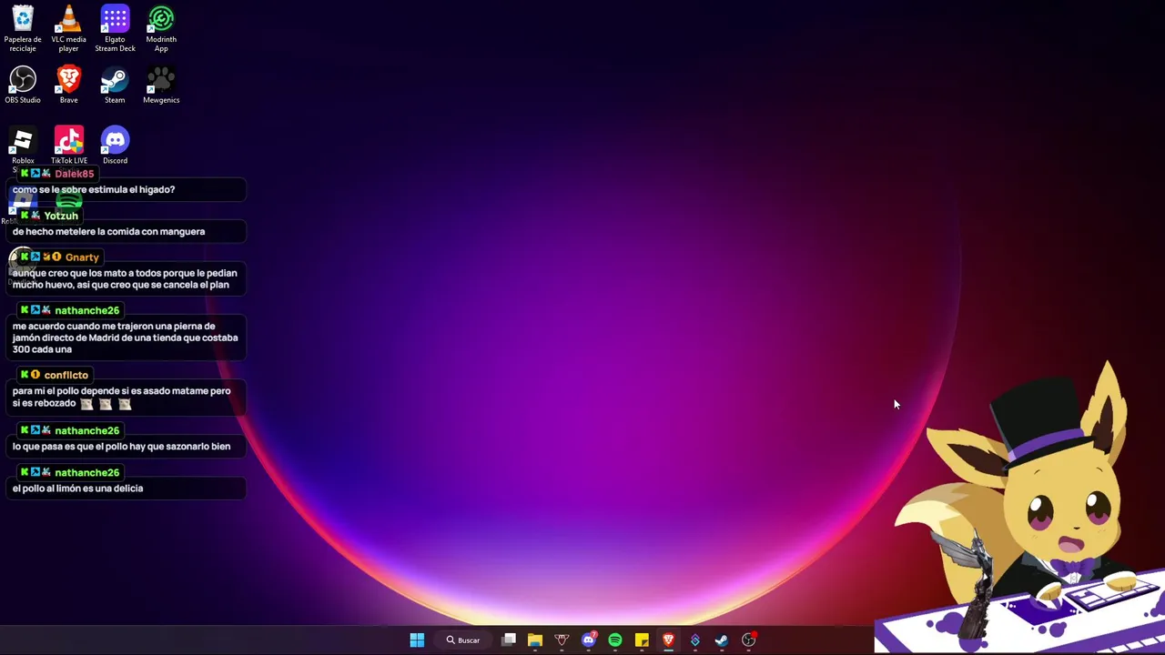Select the Roblox desktop shortcut
Viewport: 1165px width, 655px height.
coord(23,146)
